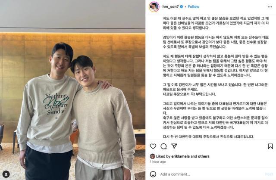The width and height of the screenshot is (276, 180).
Task: Focus the Add a comment field
Action: (211, 174)
